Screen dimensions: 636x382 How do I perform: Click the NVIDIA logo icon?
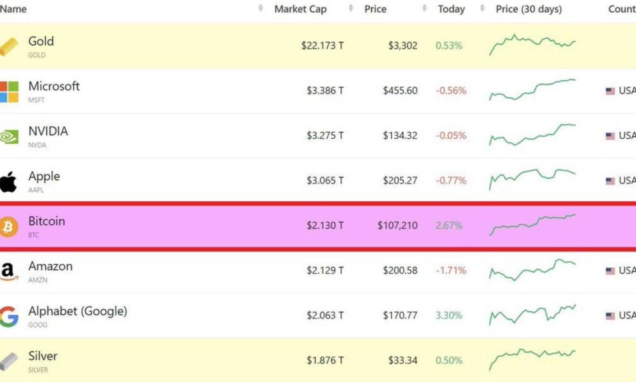coord(9,136)
